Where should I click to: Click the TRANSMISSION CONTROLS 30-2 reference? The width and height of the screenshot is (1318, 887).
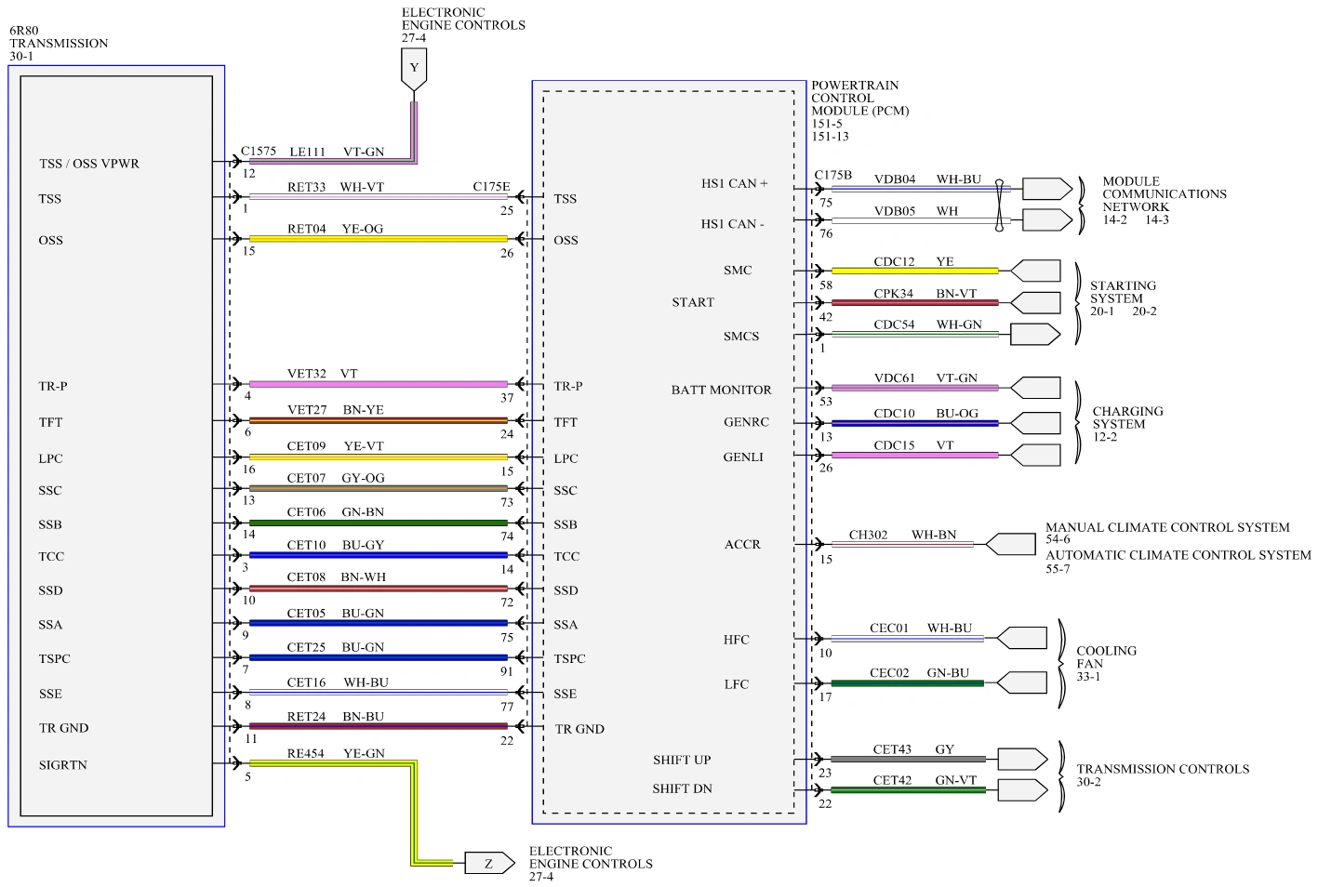pos(1163,775)
